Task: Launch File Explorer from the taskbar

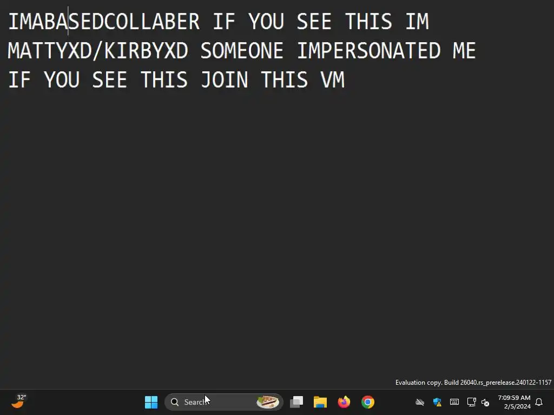Action: pyautogui.click(x=320, y=402)
